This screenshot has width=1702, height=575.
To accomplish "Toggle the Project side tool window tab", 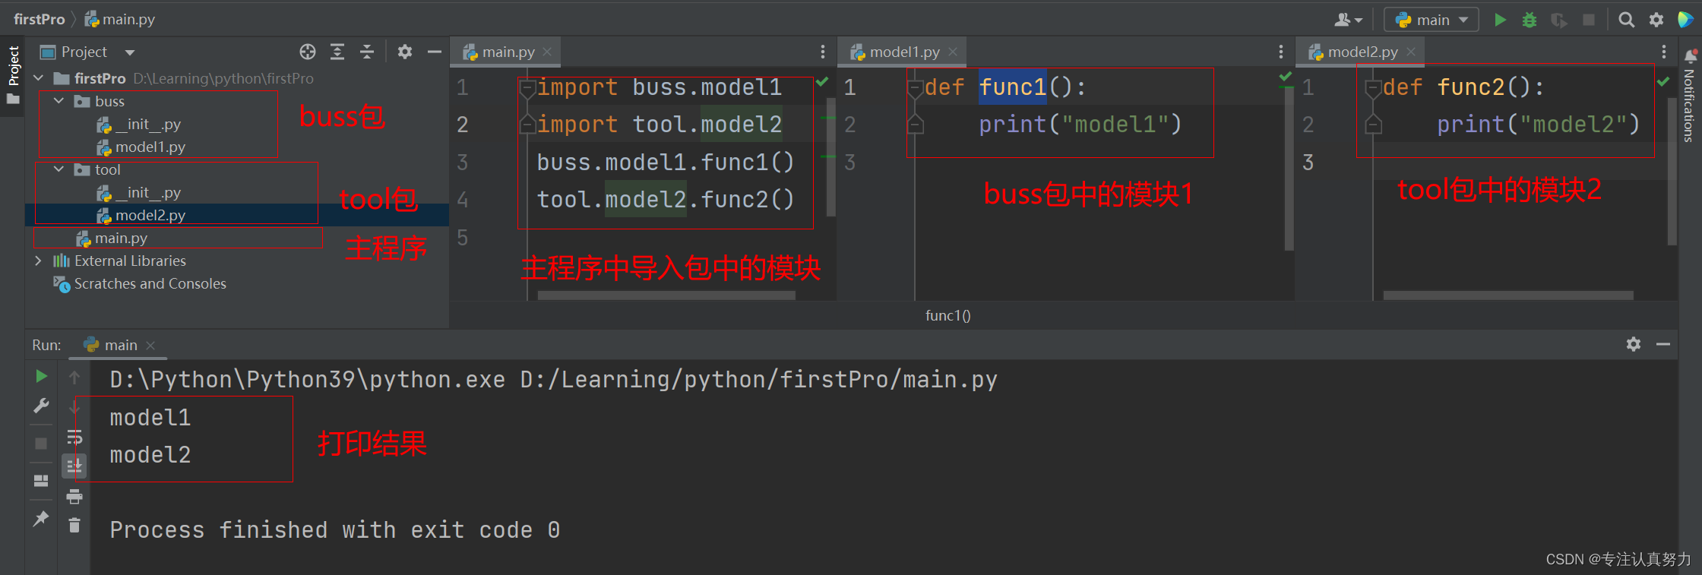I will [13, 75].
